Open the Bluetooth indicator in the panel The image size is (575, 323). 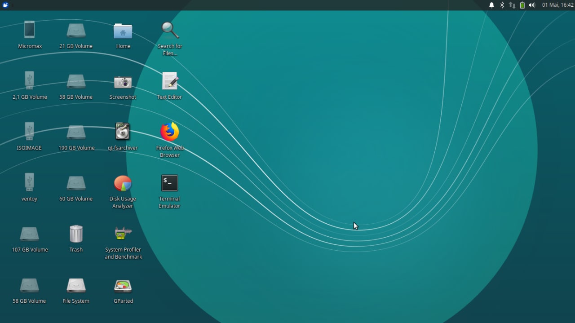pyautogui.click(x=502, y=5)
